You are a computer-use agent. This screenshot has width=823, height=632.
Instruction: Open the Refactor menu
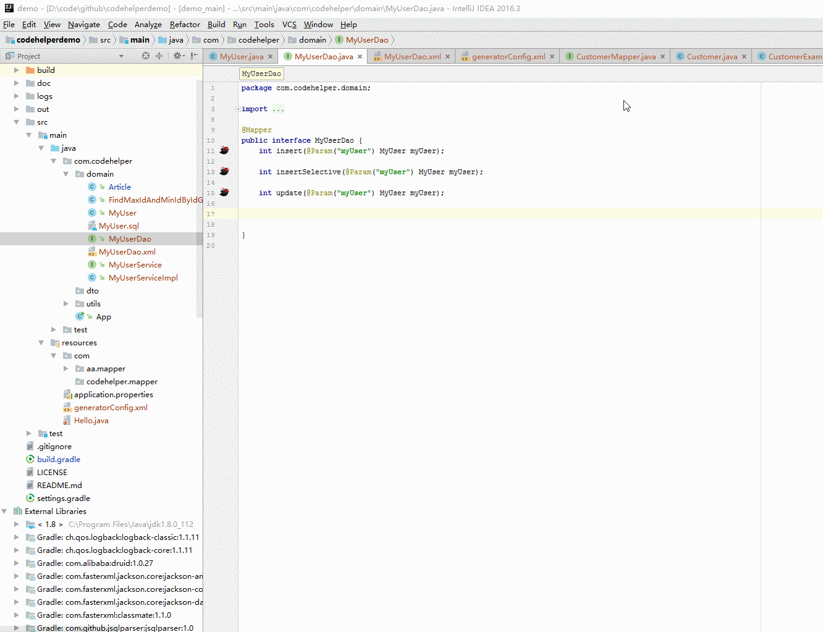coord(185,25)
